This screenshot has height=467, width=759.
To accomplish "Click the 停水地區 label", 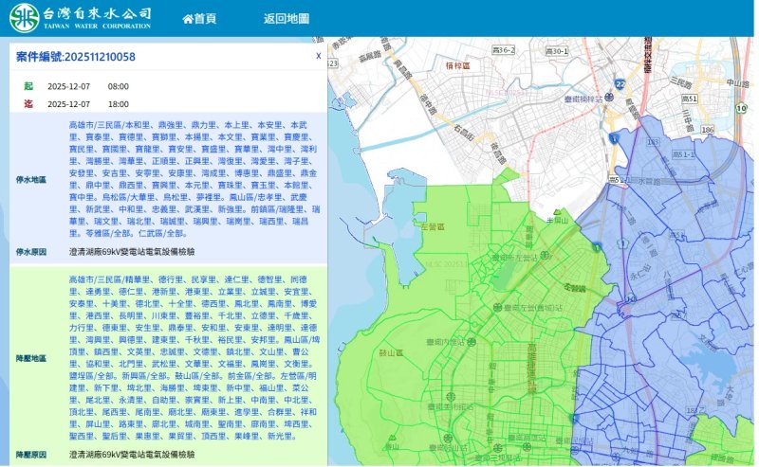I will point(31,179).
